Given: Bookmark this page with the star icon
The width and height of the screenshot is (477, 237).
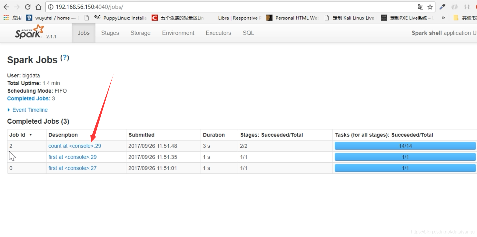Looking at the screenshot, I should (430, 7).
